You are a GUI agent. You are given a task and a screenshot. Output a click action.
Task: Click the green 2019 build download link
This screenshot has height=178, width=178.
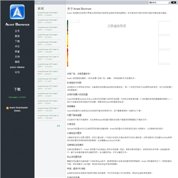17,97
